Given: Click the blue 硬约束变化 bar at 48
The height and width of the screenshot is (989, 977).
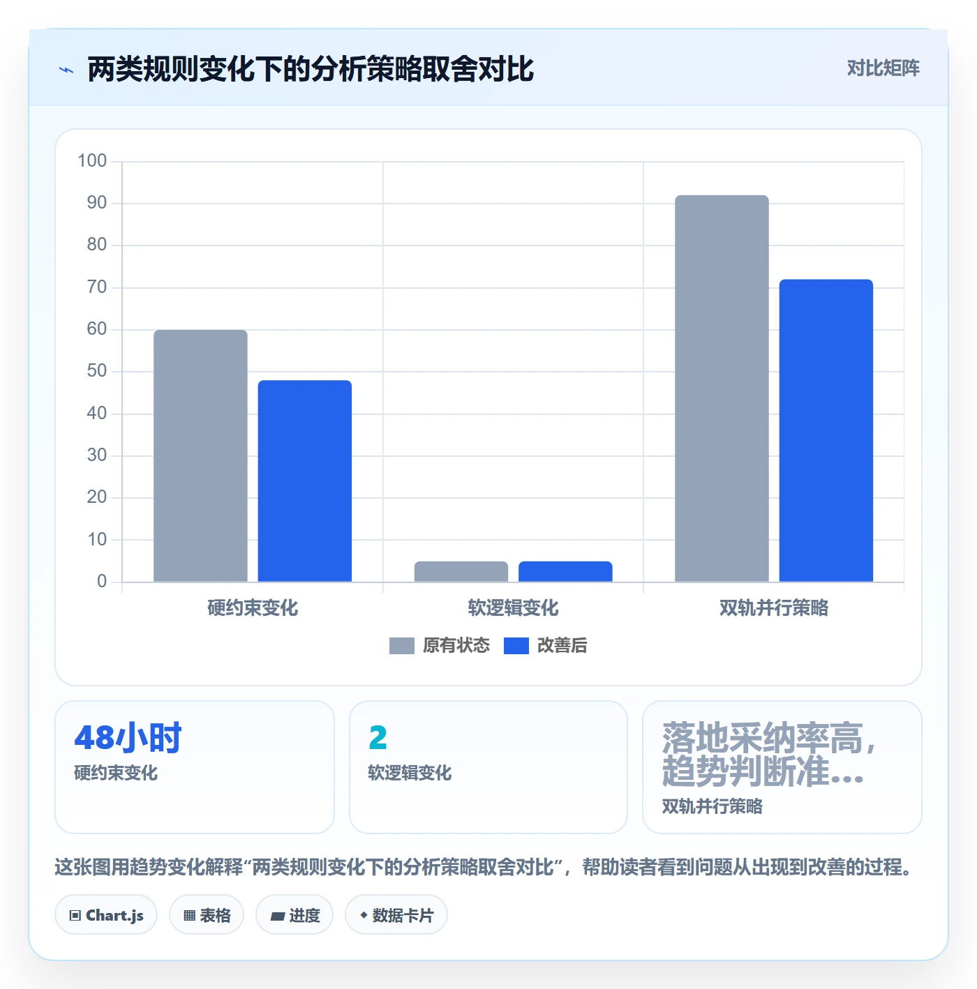Looking at the screenshot, I should (x=305, y=481).
